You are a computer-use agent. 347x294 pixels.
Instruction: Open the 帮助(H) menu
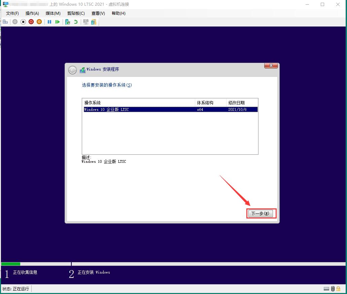118,13
